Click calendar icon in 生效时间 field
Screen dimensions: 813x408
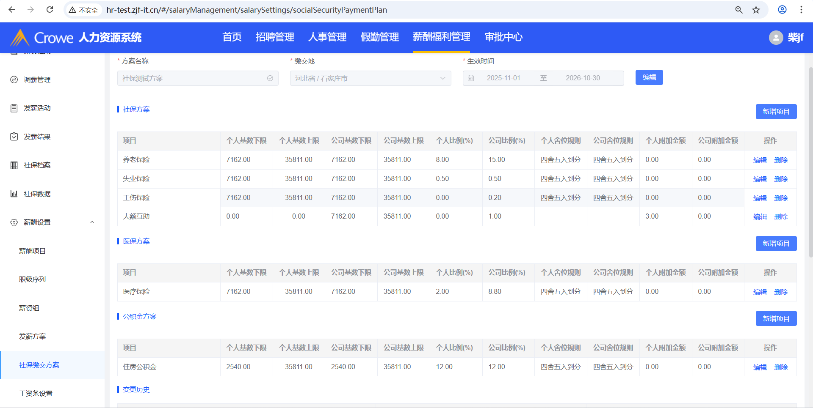pyautogui.click(x=471, y=78)
